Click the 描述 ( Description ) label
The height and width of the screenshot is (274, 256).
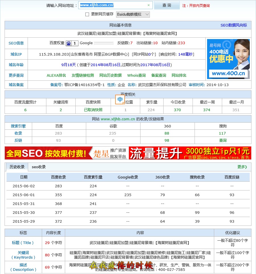(23, 267)
